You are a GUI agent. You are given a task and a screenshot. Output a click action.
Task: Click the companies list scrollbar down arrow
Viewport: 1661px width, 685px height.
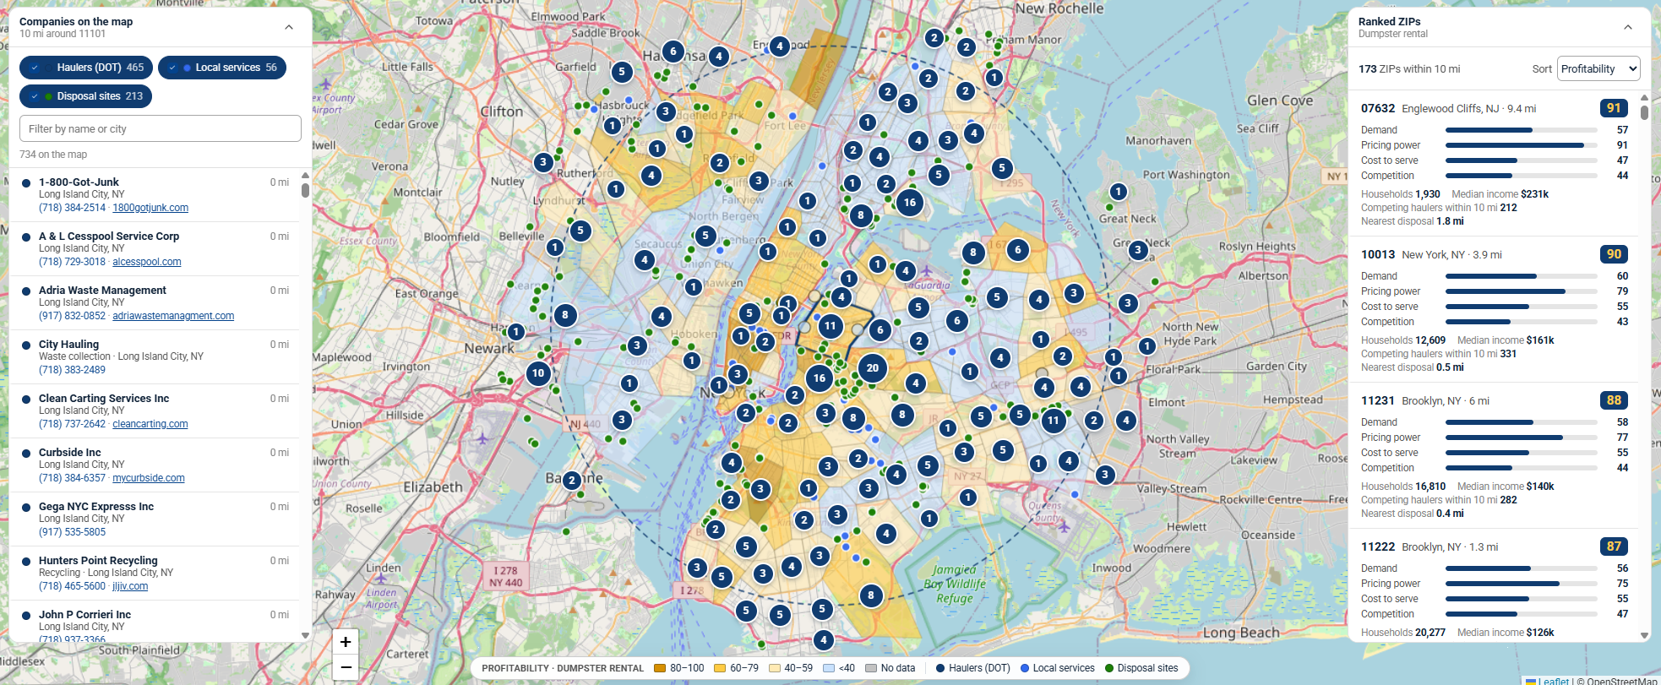coord(305,636)
